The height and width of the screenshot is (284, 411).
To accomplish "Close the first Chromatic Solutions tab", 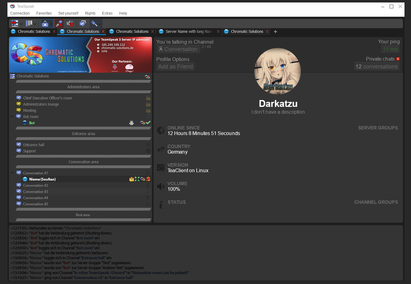I will pos(54,32).
